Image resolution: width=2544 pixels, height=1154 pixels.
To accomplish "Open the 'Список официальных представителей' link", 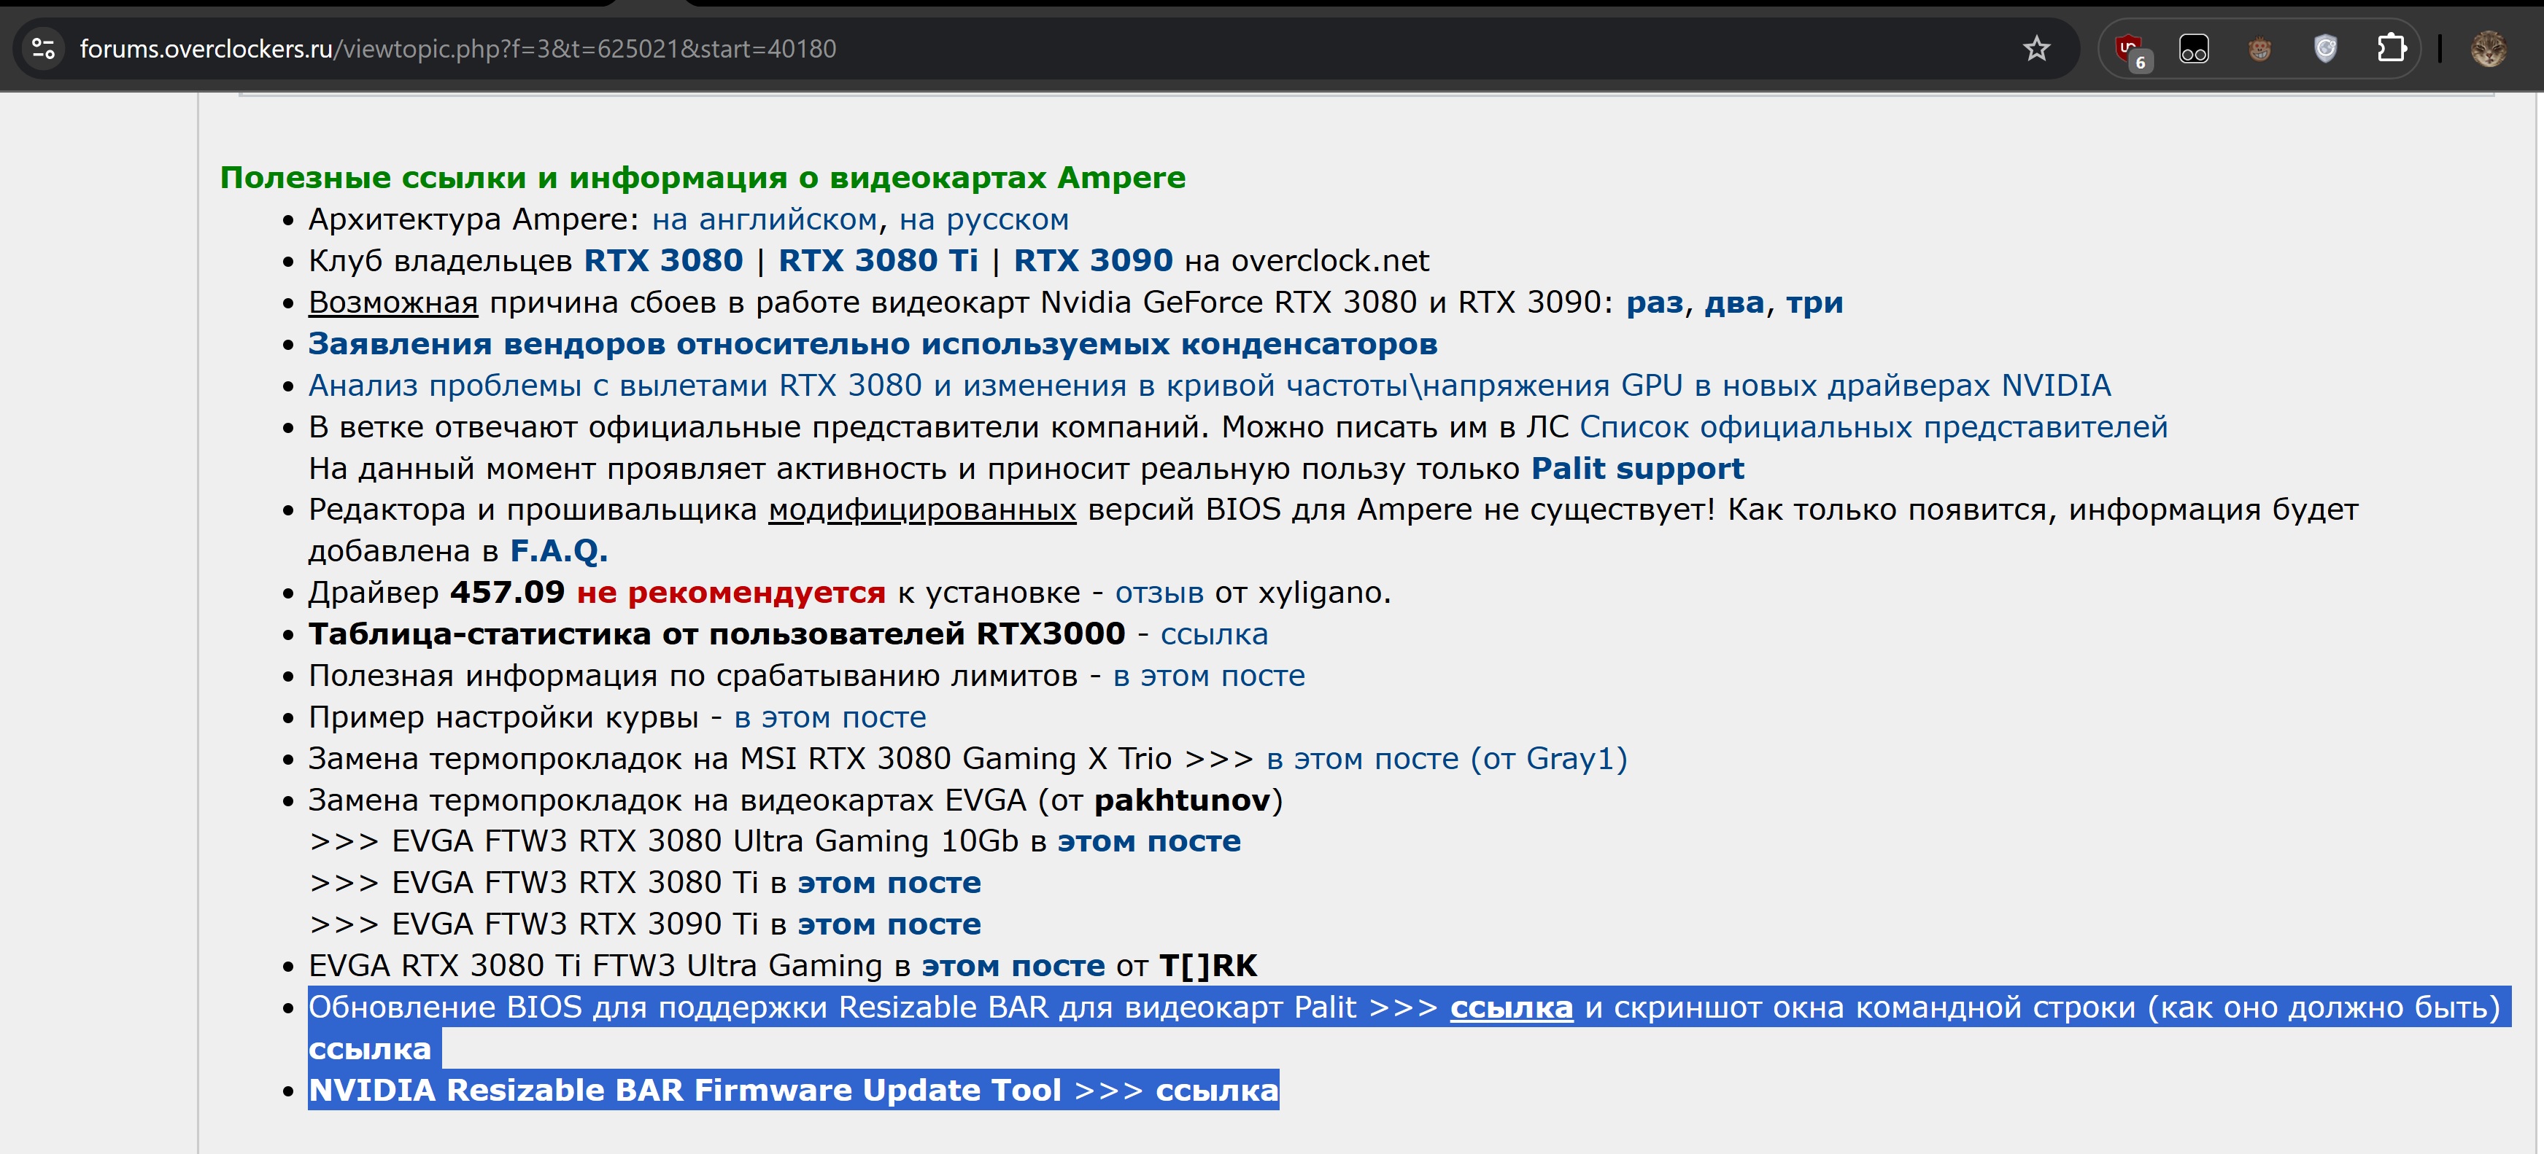I will [1873, 426].
